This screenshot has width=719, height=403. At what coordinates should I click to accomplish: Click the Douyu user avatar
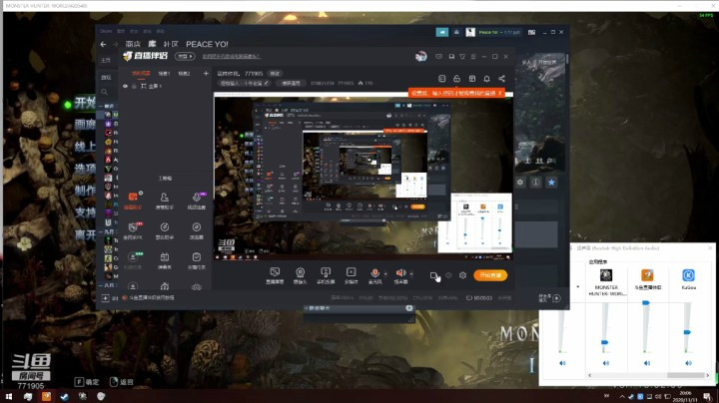coord(421,56)
